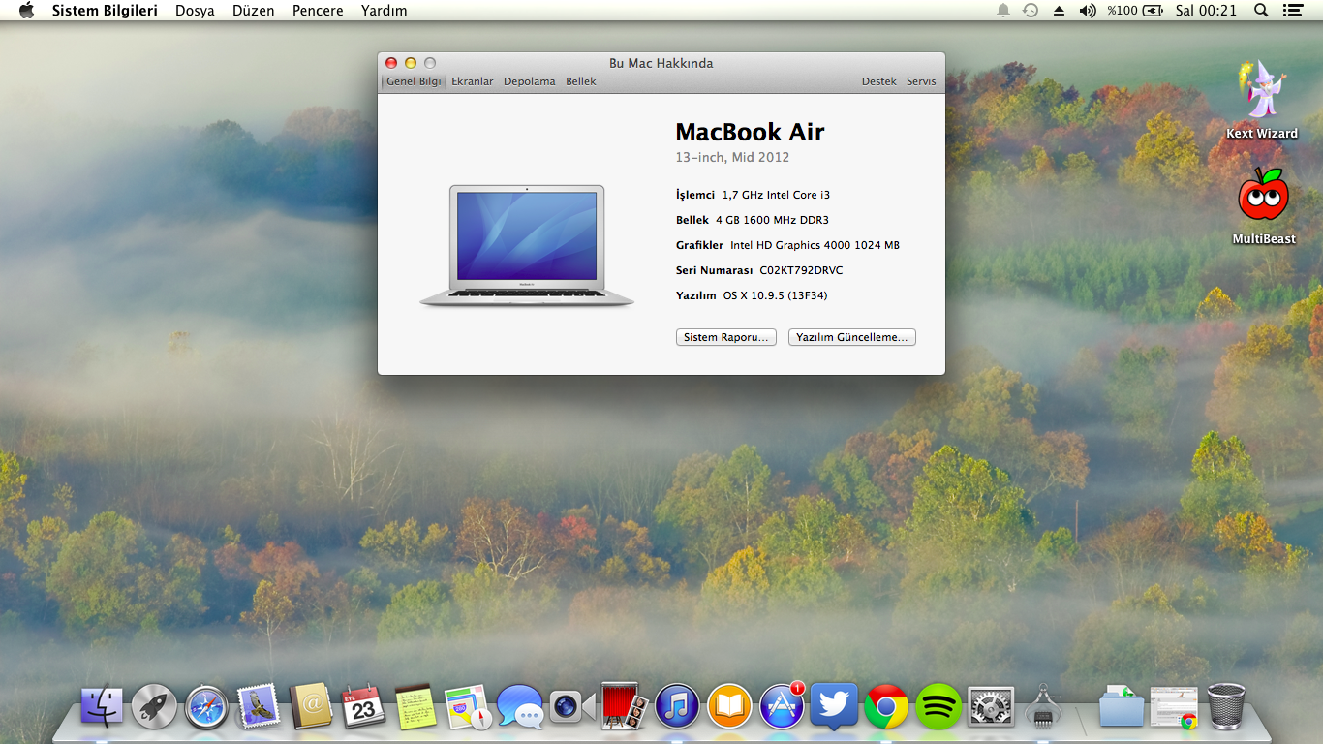Open Notification Center list icon

click(x=1292, y=11)
